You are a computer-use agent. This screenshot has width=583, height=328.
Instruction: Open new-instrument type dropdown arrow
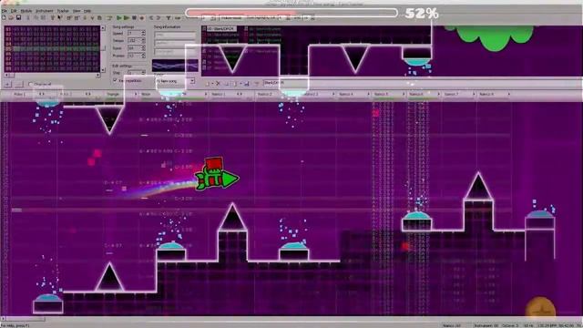[212, 83]
